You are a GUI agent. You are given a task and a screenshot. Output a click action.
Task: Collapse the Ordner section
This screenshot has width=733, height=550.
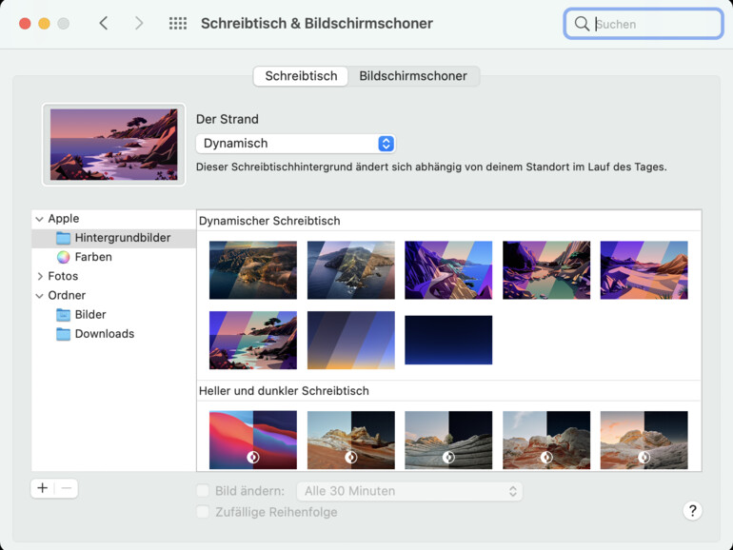coord(40,295)
